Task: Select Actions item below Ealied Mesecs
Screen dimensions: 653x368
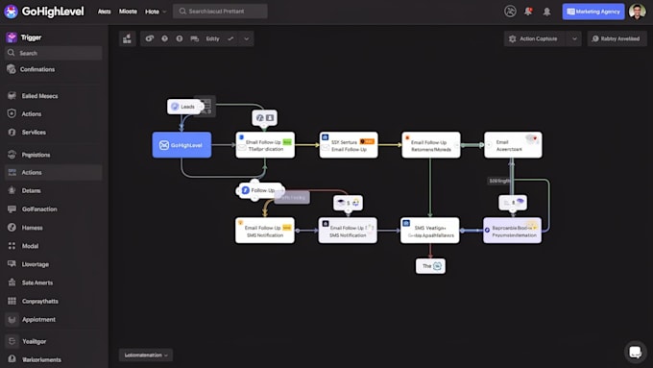Action: pos(54,113)
